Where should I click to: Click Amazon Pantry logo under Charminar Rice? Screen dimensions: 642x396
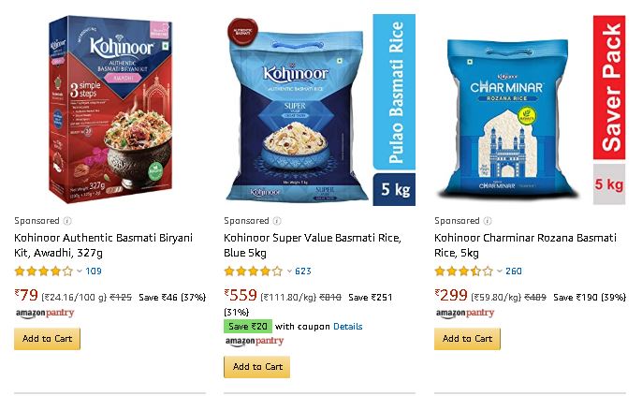coord(465,314)
